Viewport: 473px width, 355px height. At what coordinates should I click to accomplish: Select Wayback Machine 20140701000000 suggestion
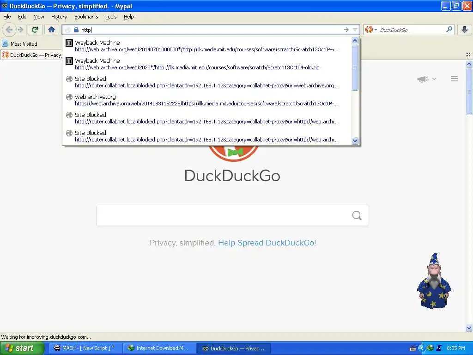coord(207,46)
